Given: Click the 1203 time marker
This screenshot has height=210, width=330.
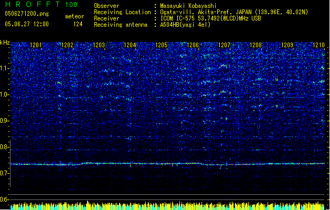Looking at the screenshot, I should pyautogui.click(x=99, y=45).
